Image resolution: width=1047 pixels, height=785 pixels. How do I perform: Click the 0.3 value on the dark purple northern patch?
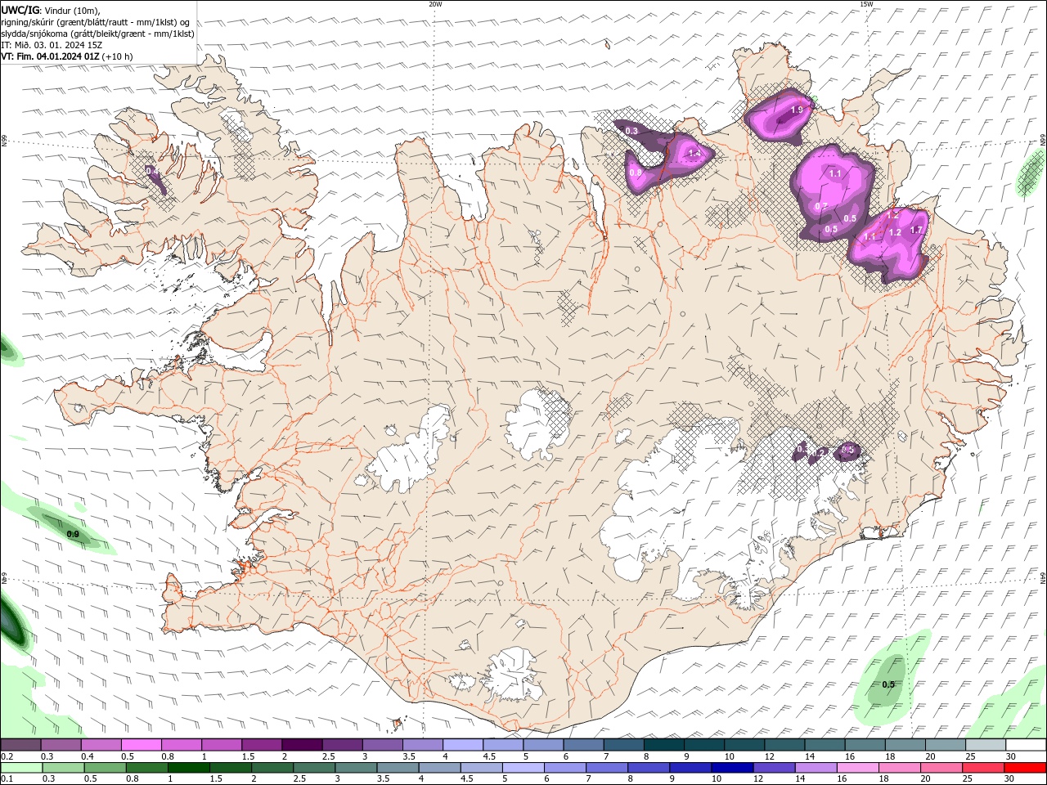tap(631, 131)
